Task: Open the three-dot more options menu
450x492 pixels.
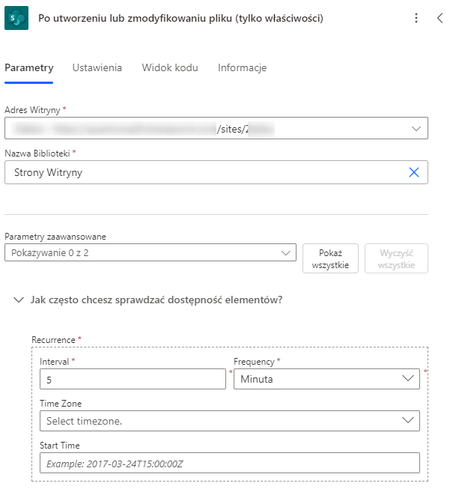Action: click(416, 18)
